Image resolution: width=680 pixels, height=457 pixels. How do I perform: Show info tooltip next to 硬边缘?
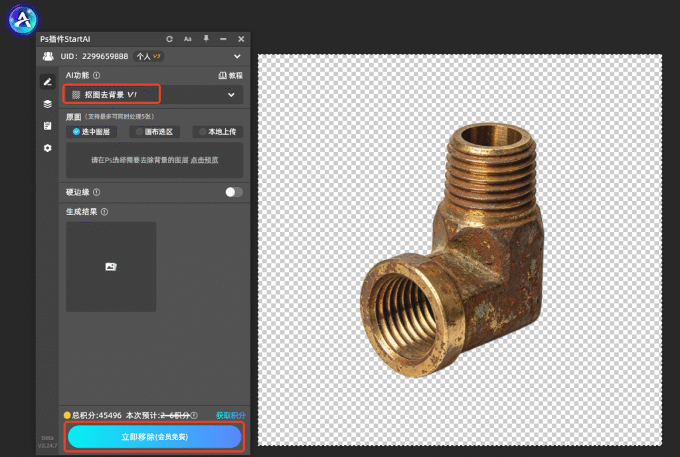click(x=97, y=192)
